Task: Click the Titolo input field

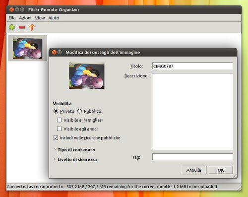Action: click(x=192, y=66)
